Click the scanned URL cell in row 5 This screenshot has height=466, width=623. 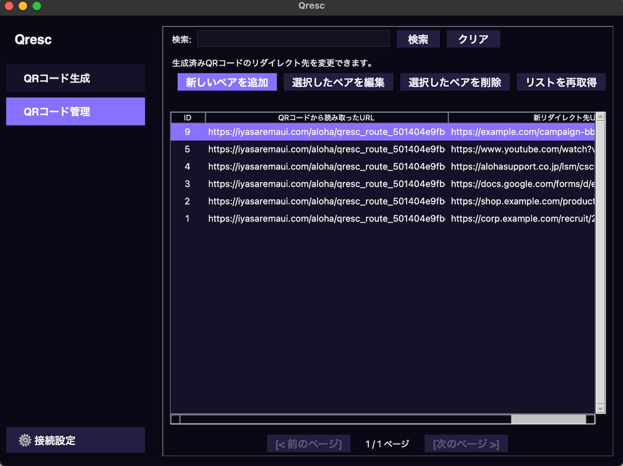pos(327,149)
